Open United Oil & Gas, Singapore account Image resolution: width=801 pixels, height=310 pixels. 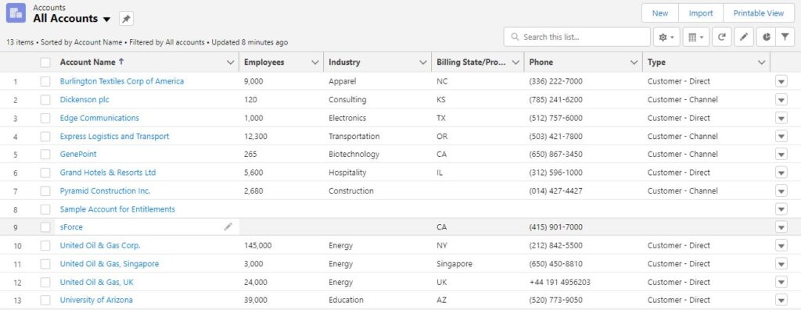pos(110,264)
